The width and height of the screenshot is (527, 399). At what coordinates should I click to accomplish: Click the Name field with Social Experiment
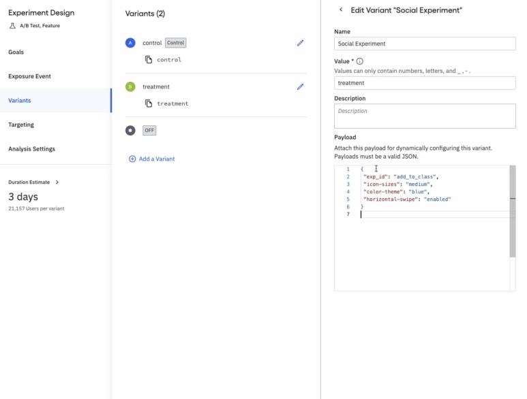[425, 44]
